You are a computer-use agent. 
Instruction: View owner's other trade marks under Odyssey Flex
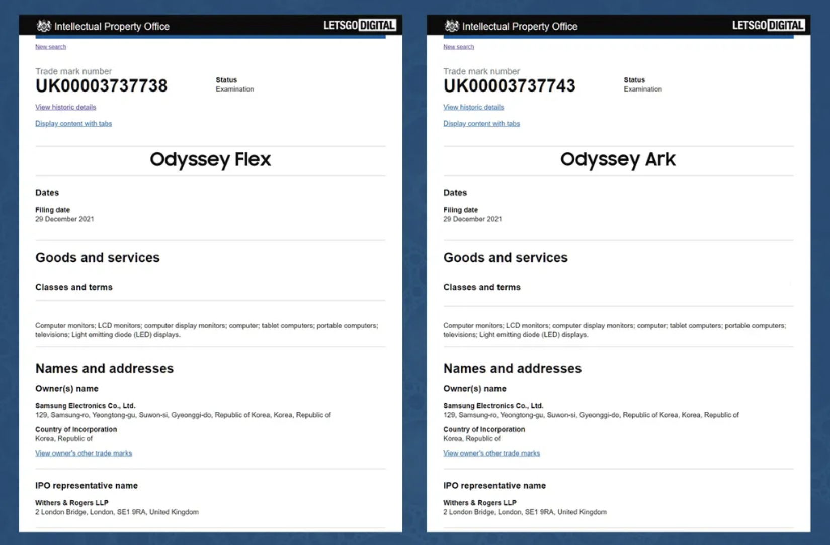tap(84, 453)
